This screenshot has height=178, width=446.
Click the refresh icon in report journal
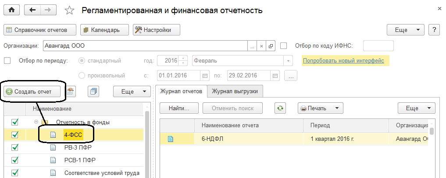[x=280, y=108]
